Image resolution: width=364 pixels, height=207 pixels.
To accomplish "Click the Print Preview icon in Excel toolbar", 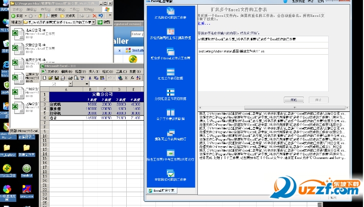I will click(76, 78).
